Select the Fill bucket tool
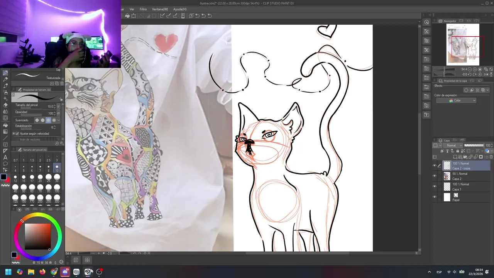 5,125
